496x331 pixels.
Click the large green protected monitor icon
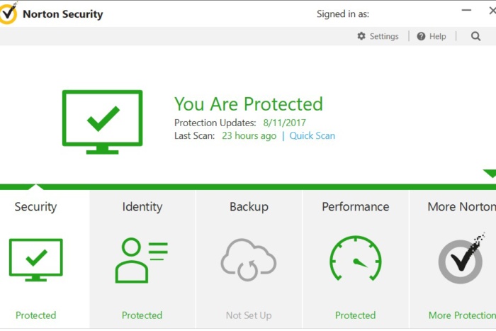tap(103, 122)
